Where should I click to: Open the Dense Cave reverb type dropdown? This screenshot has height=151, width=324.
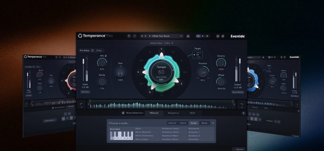pyautogui.click(x=161, y=43)
